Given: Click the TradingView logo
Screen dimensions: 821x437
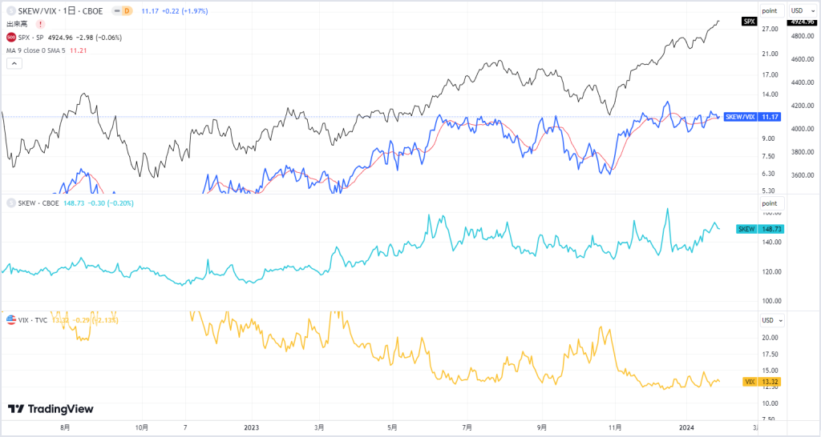Looking at the screenshot, I should coord(51,409).
